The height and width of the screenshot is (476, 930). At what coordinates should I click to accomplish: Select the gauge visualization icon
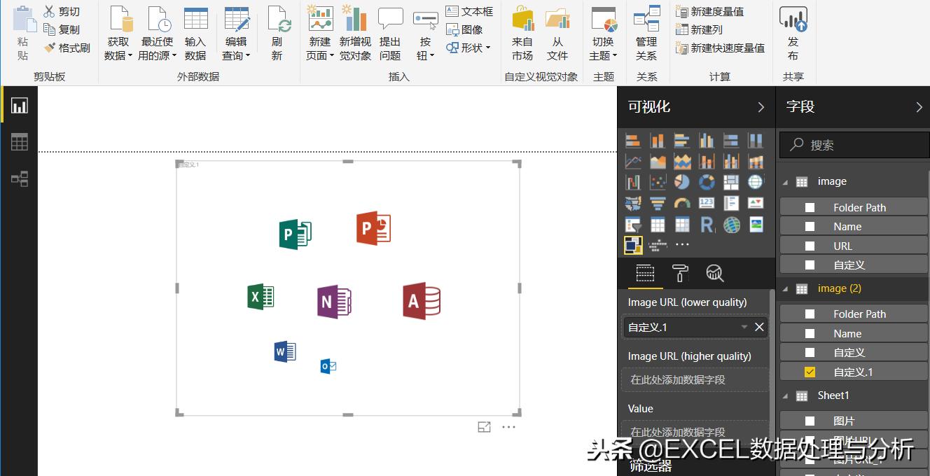click(683, 202)
